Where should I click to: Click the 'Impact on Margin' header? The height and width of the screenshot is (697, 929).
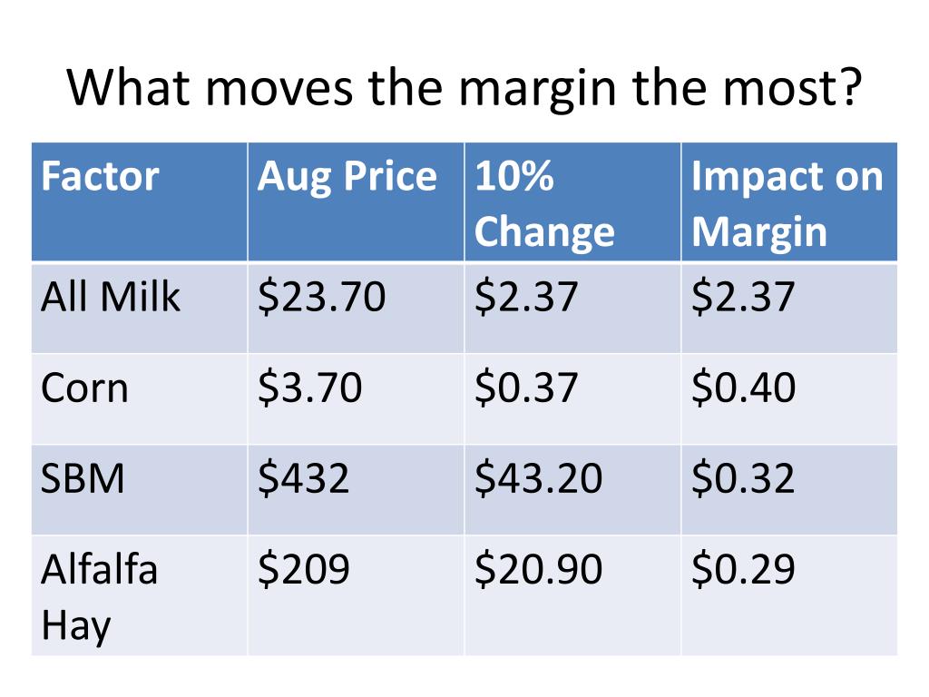[x=789, y=201]
